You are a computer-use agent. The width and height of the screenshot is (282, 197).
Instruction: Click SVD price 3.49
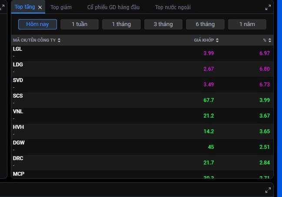209,85
